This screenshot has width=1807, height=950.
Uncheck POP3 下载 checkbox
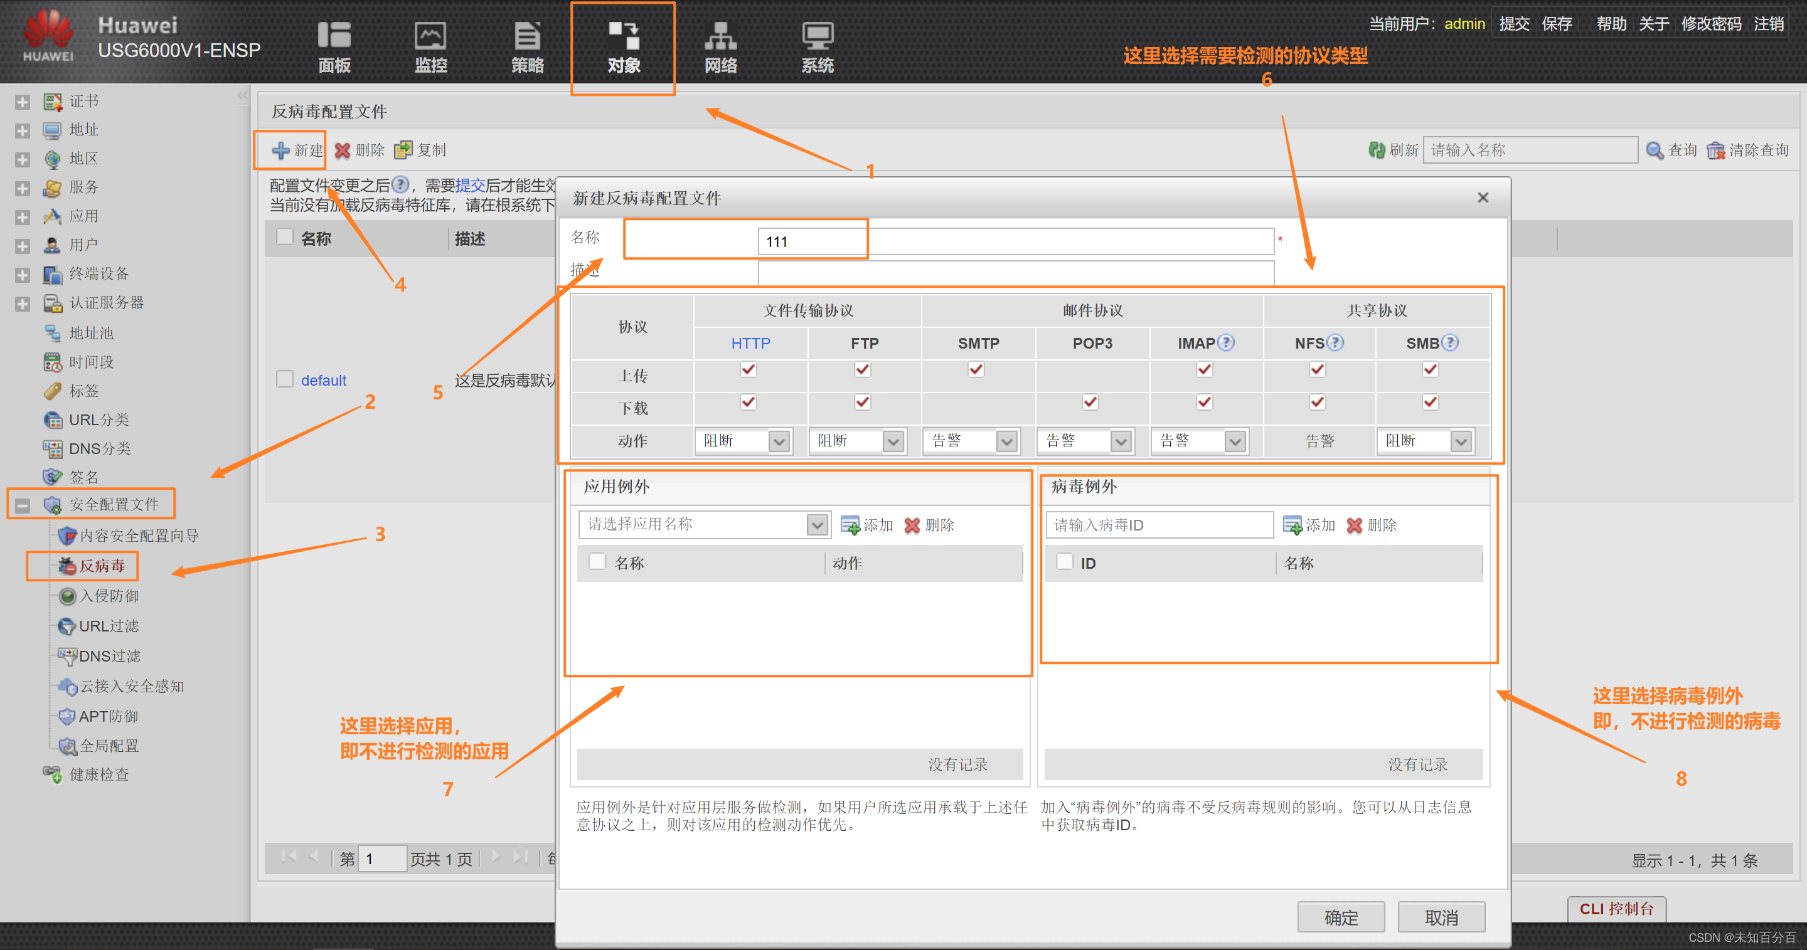click(1090, 403)
